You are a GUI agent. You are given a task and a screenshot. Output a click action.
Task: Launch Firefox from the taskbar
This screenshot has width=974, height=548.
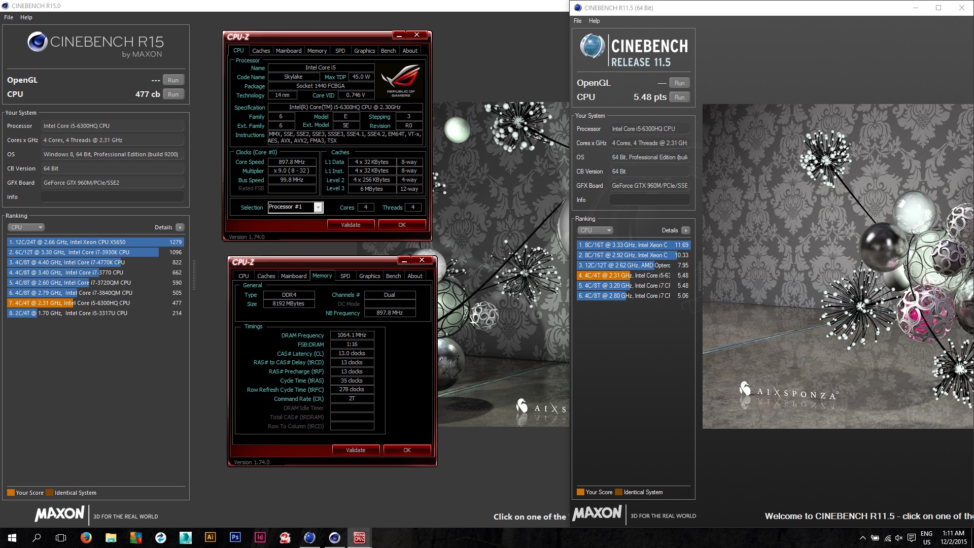(x=86, y=538)
